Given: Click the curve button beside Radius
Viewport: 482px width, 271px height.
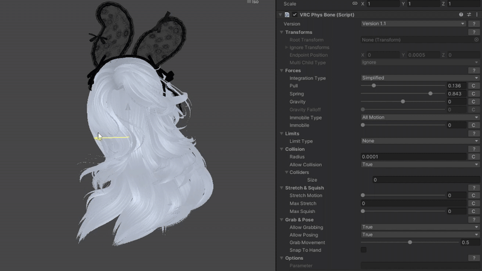Looking at the screenshot, I should pyautogui.click(x=474, y=157).
